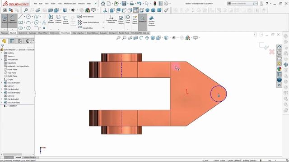289x162 pixels.
Task: Click Move Entities
Action: [85, 28]
